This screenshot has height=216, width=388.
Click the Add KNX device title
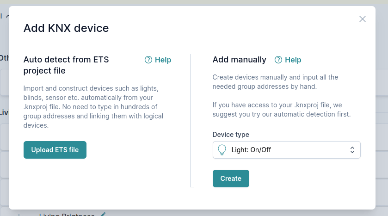66,28
